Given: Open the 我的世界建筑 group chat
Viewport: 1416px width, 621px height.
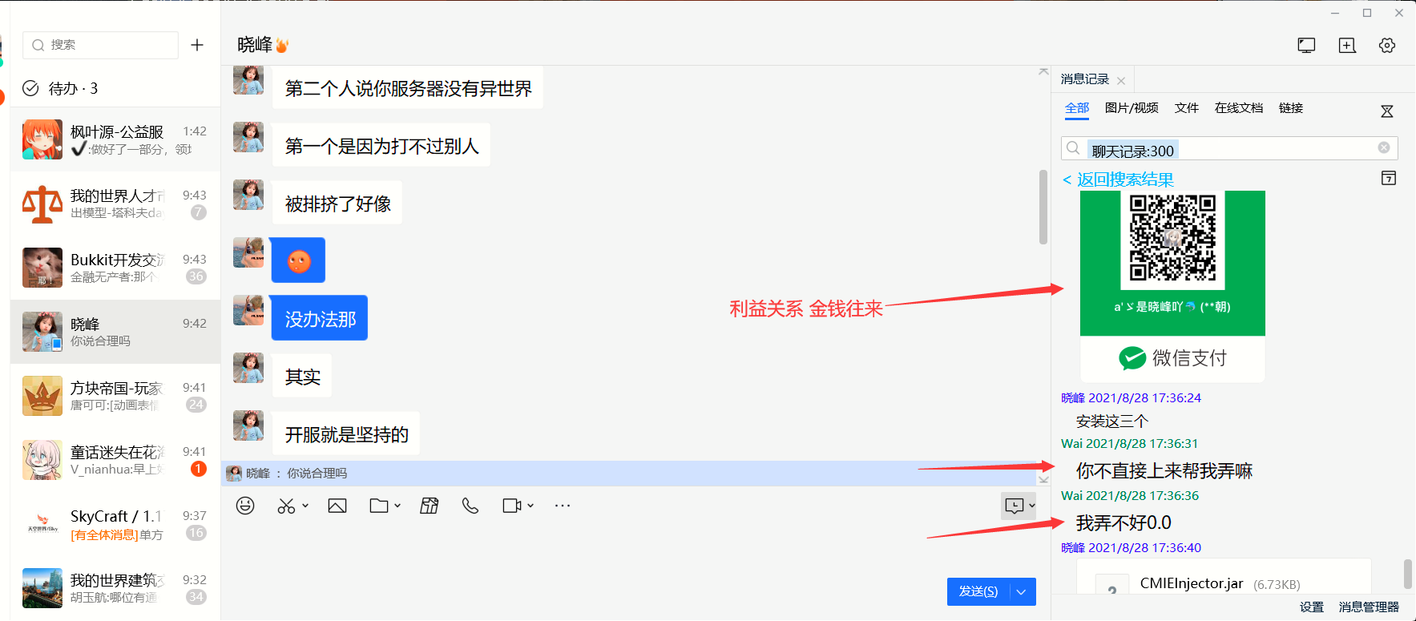Looking at the screenshot, I should point(115,588).
